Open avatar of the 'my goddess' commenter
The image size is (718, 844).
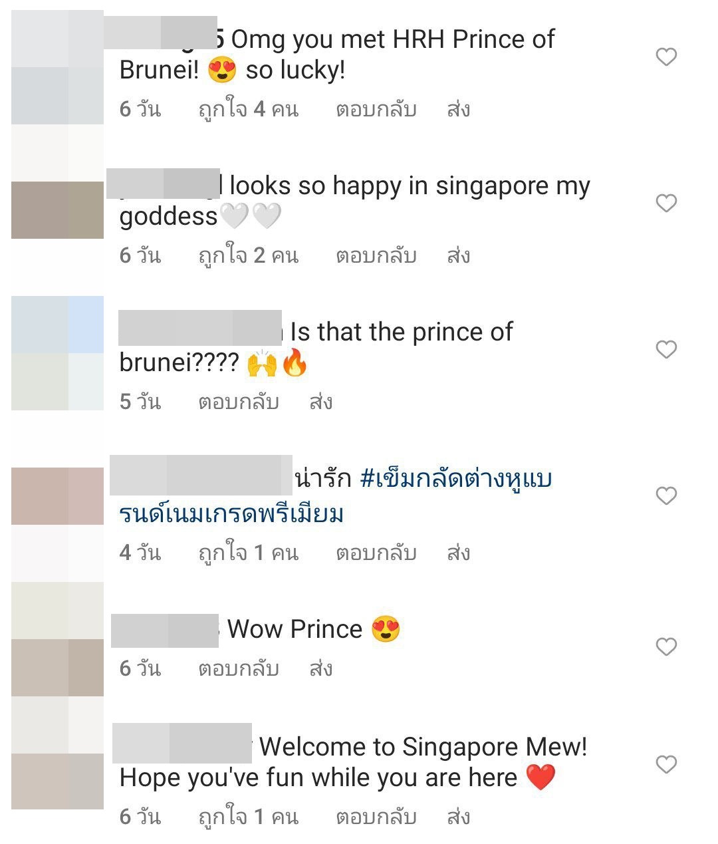[58, 182]
